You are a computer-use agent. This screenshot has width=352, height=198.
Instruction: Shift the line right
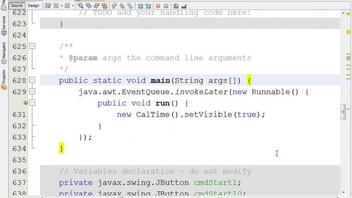point(148,6)
